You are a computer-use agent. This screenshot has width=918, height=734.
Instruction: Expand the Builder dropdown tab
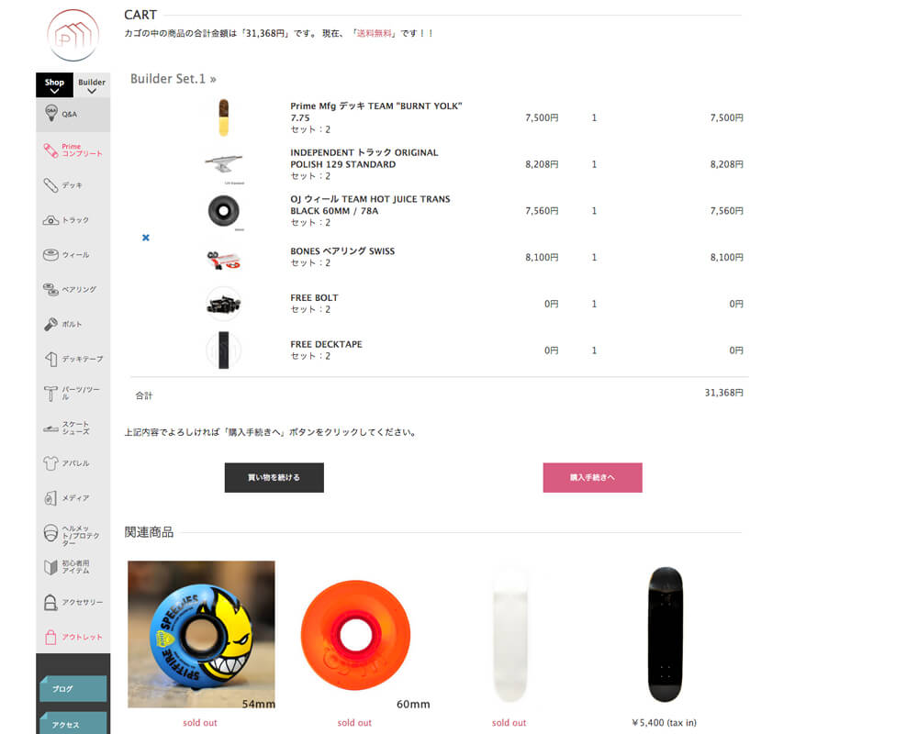point(92,85)
